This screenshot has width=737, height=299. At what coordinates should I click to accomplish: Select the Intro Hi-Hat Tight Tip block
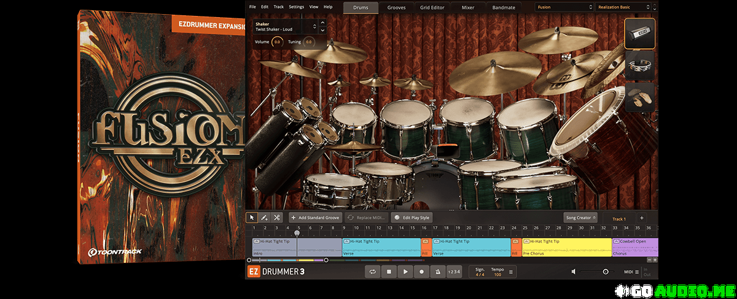[x=297, y=247]
